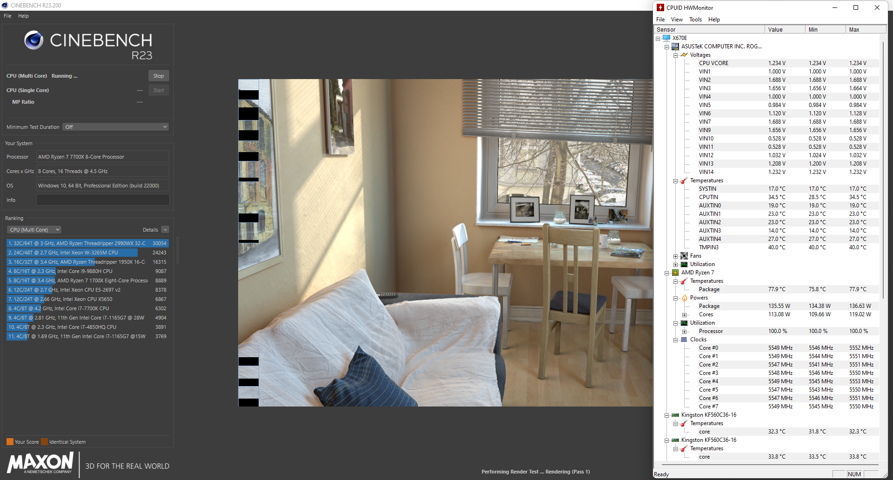
Task: Minimize the HWMonitor window
Action: (x=835, y=7)
